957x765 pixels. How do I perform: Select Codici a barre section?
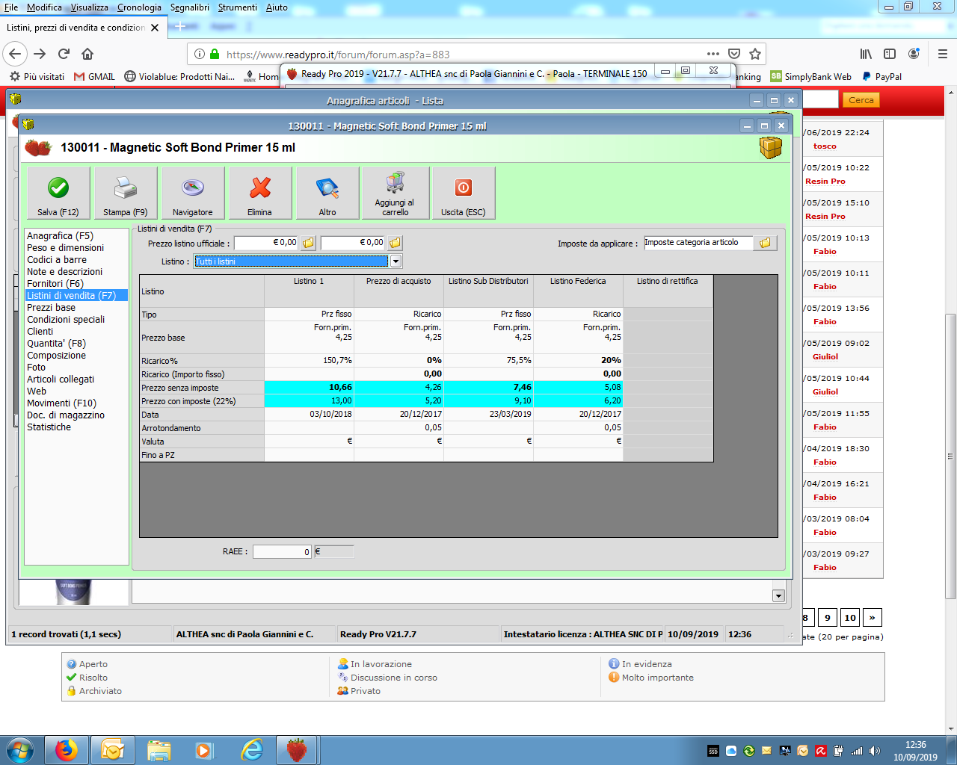(x=57, y=259)
